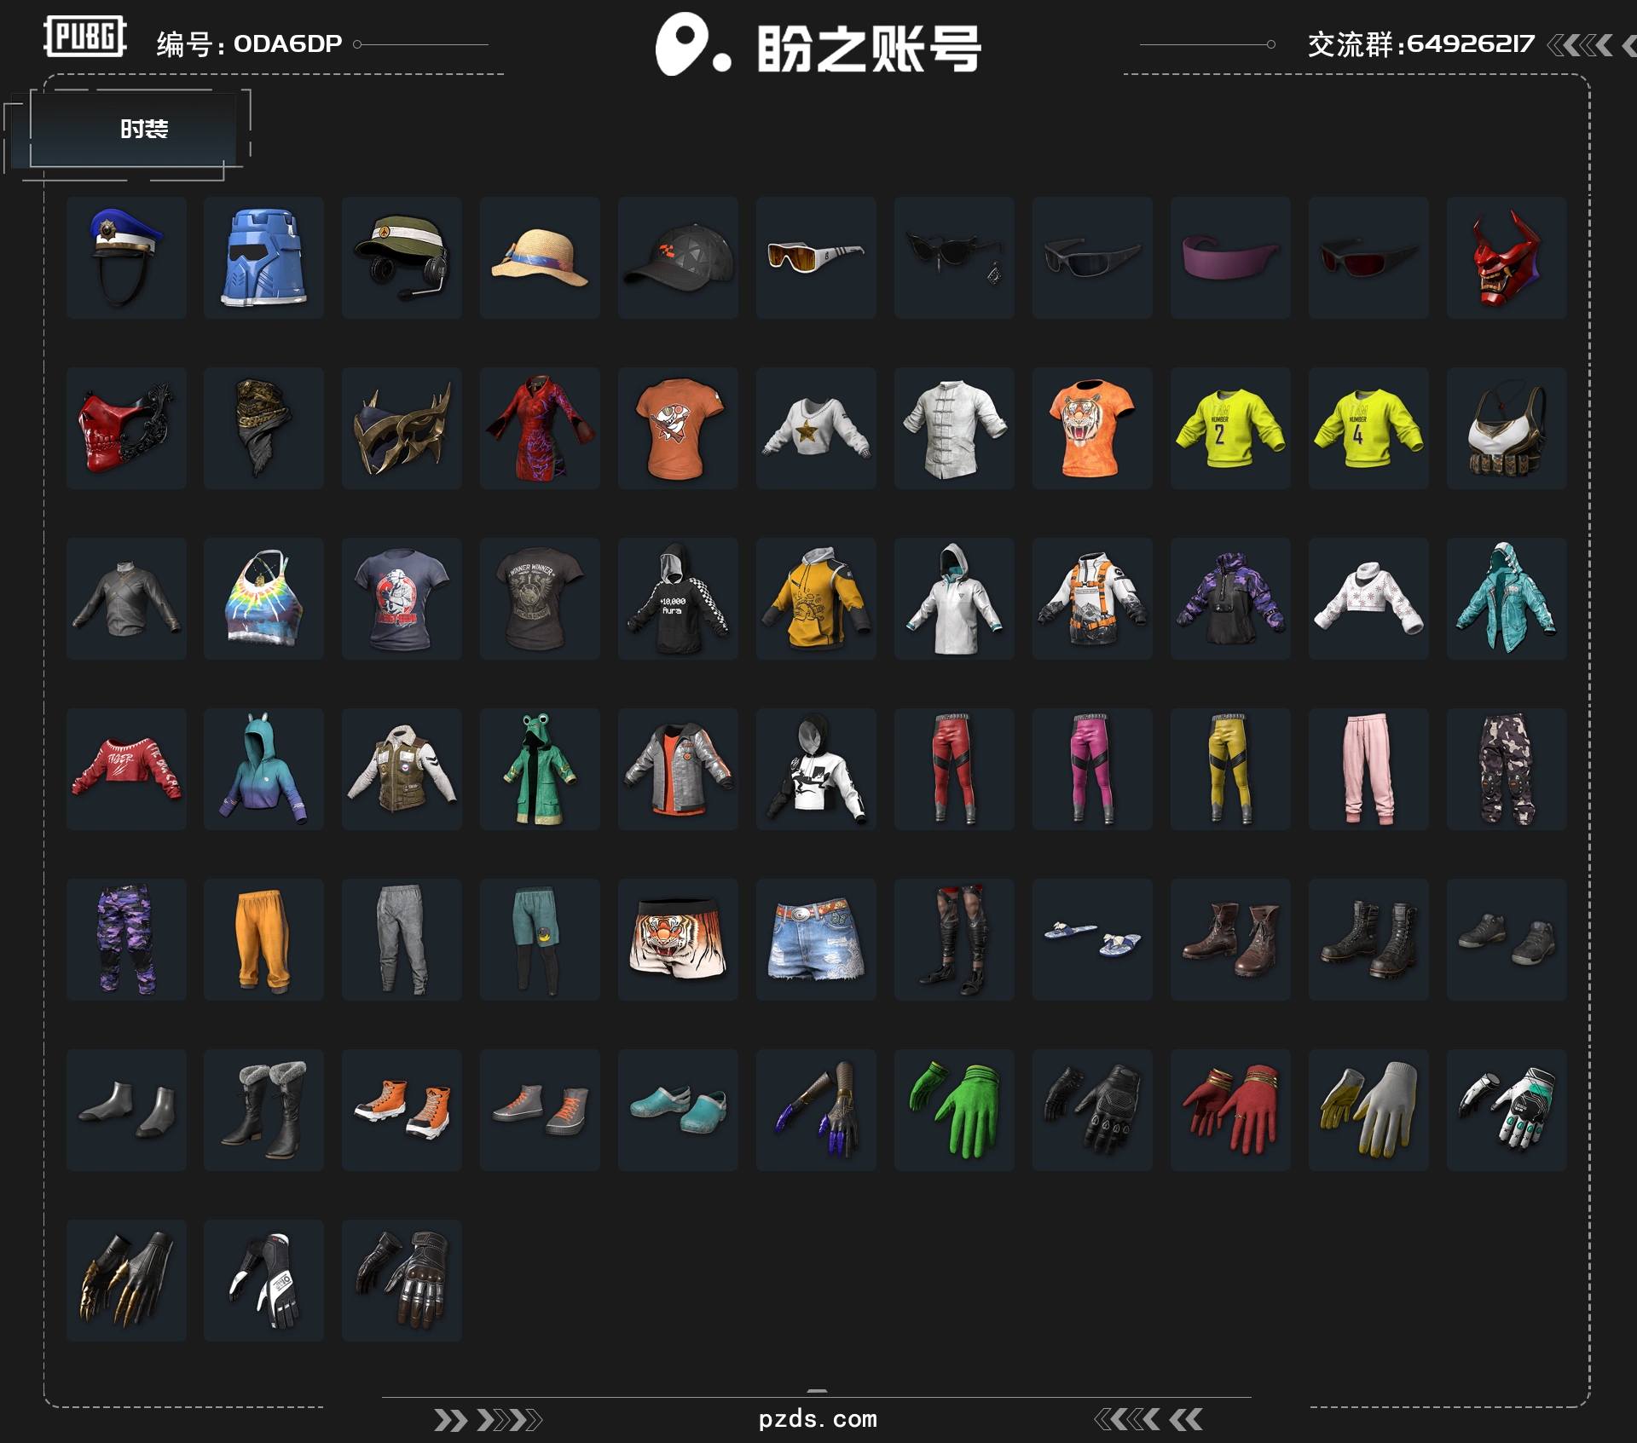Viewport: 1637px width, 1443px height.
Task: Click the blue flip-flop sandals
Action: coord(1092,939)
